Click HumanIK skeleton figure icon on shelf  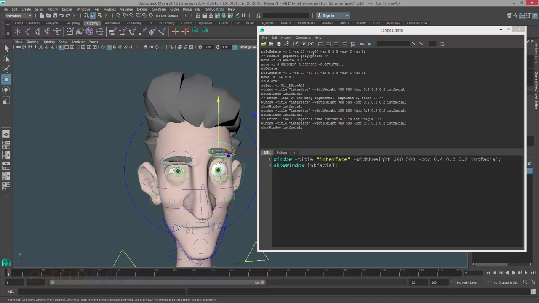(x=57, y=32)
